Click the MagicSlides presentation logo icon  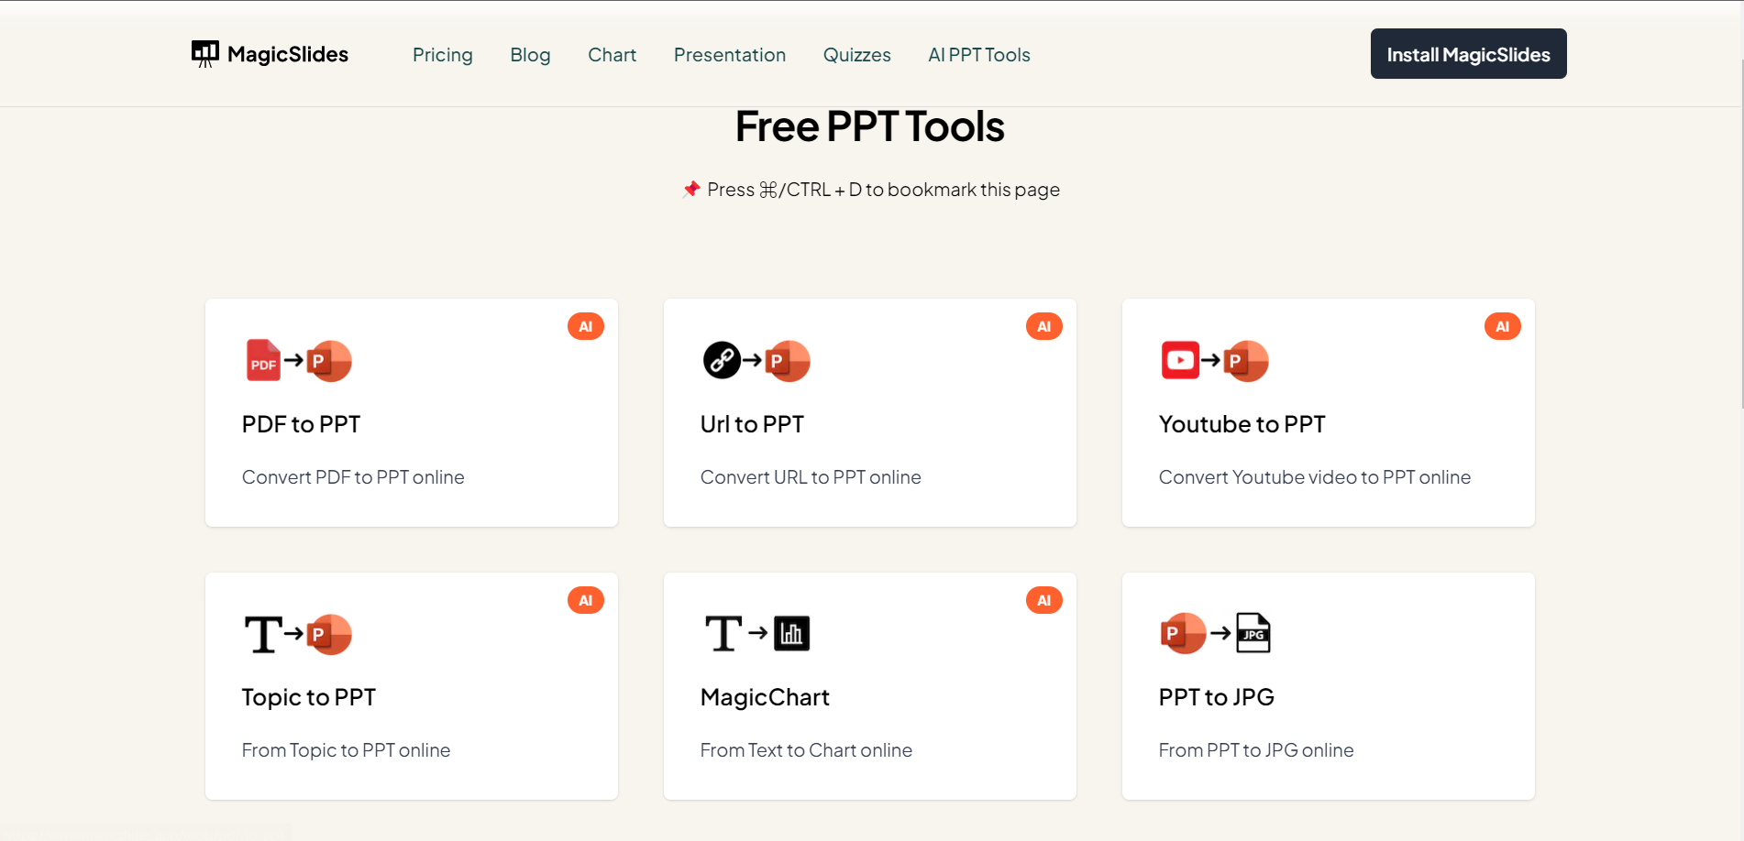tap(204, 54)
